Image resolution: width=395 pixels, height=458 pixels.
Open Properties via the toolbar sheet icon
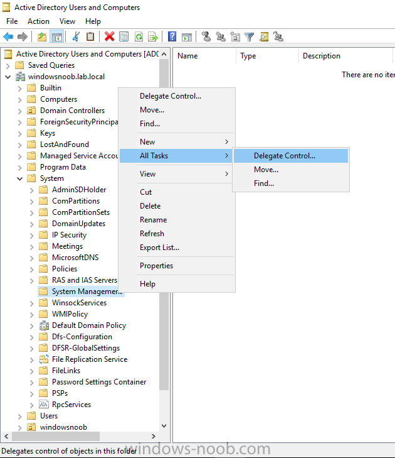click(x=124, y=37)
